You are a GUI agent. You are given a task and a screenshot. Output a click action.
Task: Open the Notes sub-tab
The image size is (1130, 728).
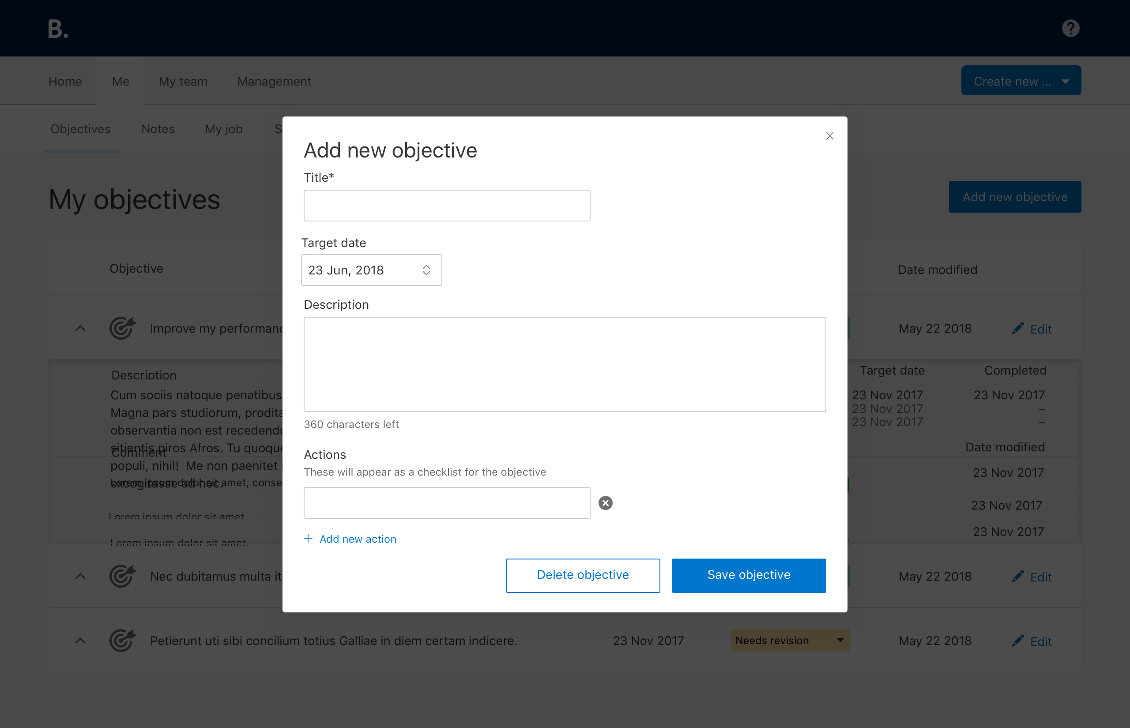click(x=158, y=129)
